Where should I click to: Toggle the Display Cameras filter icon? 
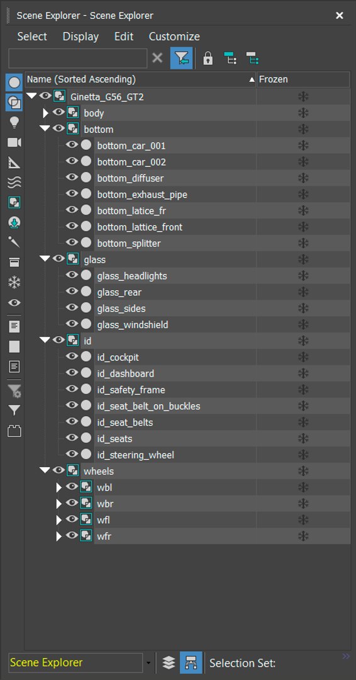(x=14, y=143)
